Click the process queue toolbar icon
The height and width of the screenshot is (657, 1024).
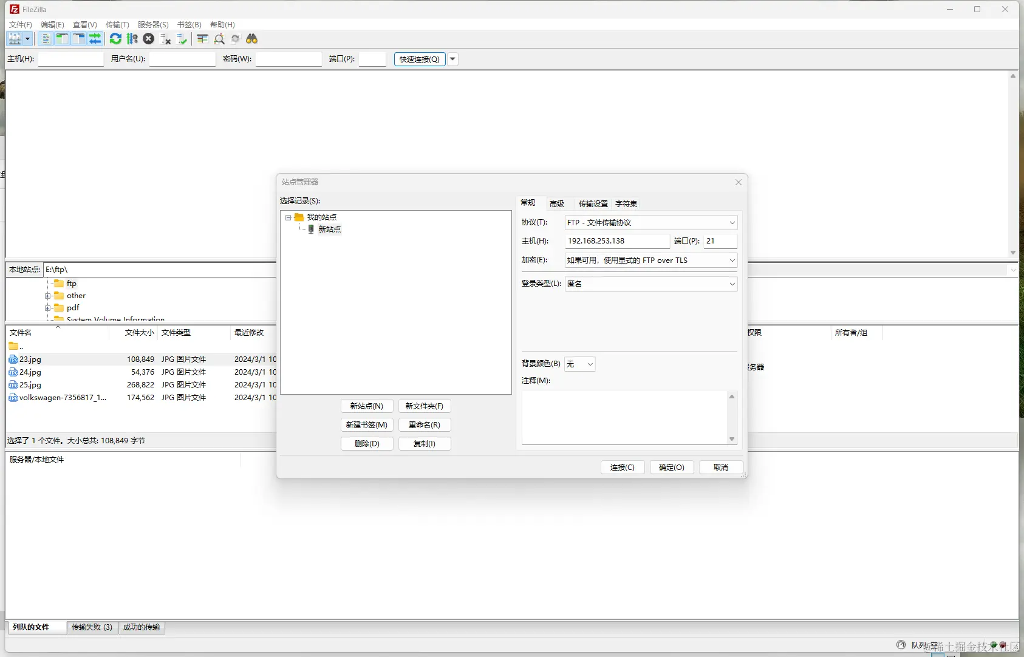click(x=132, y=39)
